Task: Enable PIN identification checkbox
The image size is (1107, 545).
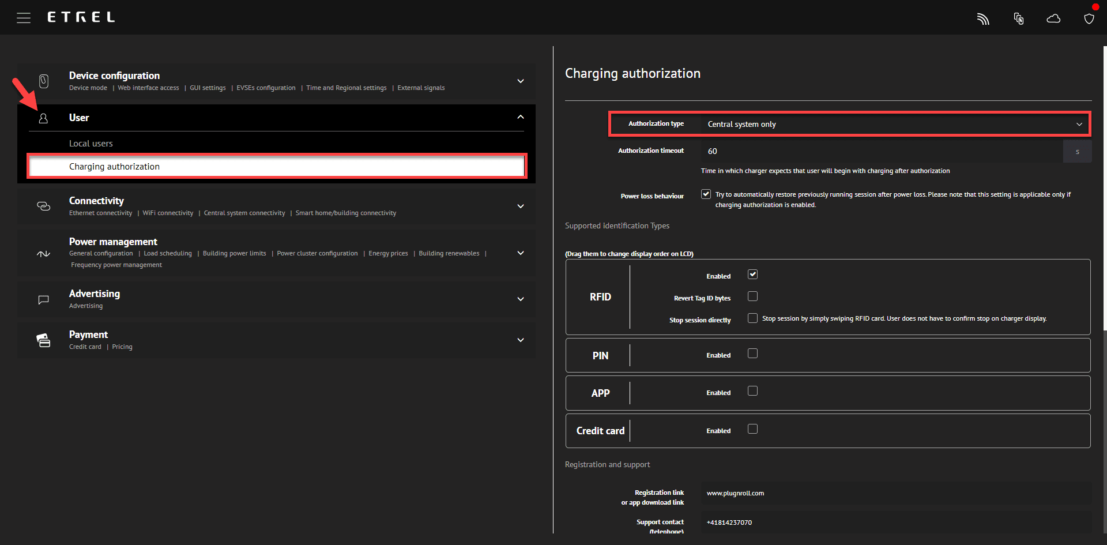Action: (752, 354)
